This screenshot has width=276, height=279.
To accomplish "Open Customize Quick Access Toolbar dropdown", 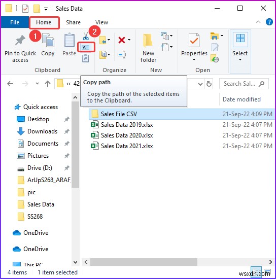I will tap(46, 9).
